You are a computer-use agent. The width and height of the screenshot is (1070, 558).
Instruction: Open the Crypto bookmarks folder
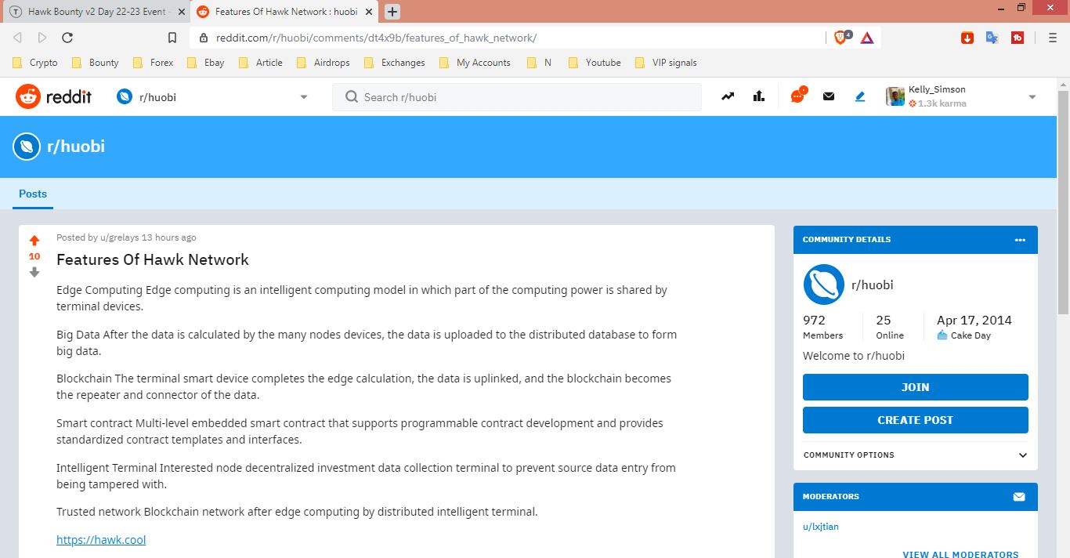36,63
